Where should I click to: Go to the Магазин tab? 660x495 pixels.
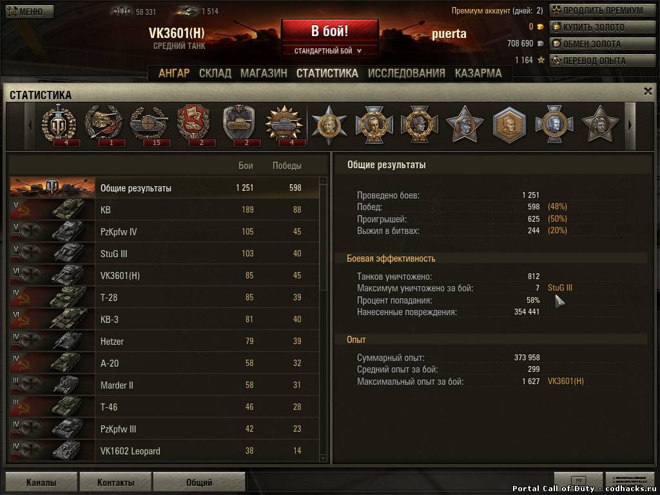pyautogui.click(x=264, y=73)
